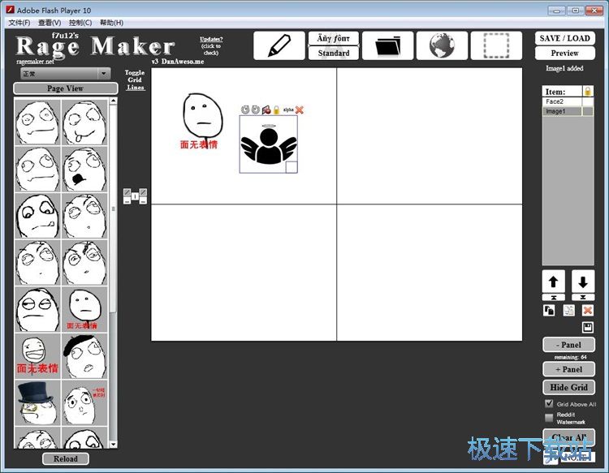Screen dimensions: 609x473
Task: Pick the tongue-out face thumbnail
Action: point(84,123)
